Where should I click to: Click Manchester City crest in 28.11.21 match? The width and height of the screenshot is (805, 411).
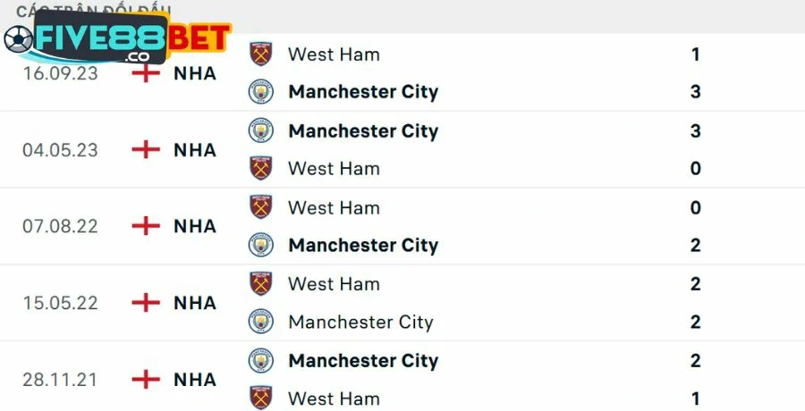pyautogui.click(x=260, y=361)
